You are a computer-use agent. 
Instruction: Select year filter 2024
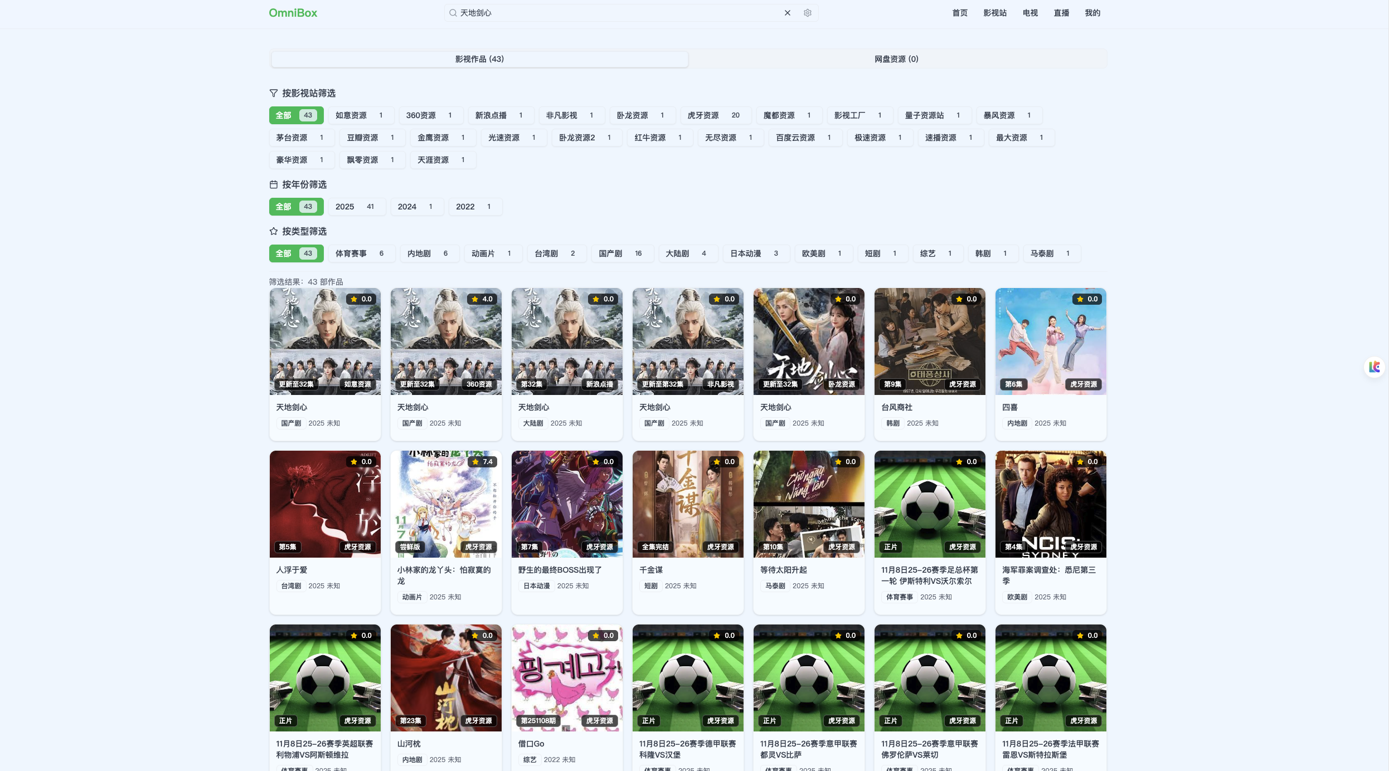coord(417,207)
